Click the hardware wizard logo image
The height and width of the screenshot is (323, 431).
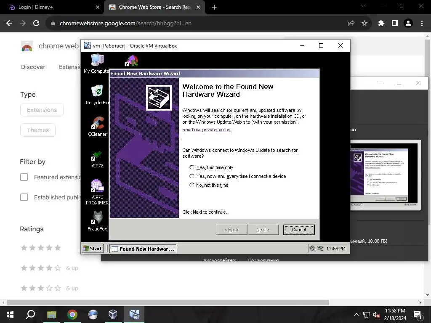coord(159,98)
